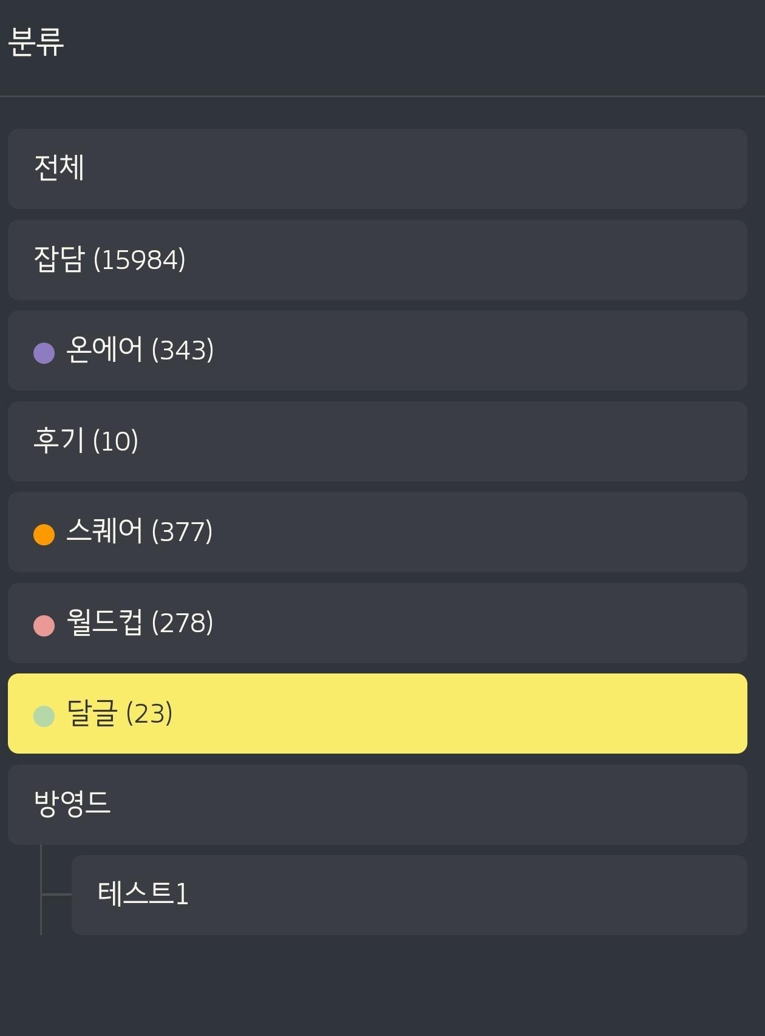This screenshot has width=765, height=1036.
Task: Click the orange dot beside 스퀘어
Action: pos(44,534)
